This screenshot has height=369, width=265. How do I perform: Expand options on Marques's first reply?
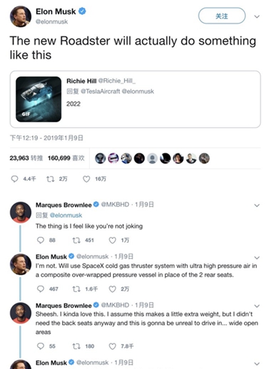[x=257, y=205]
